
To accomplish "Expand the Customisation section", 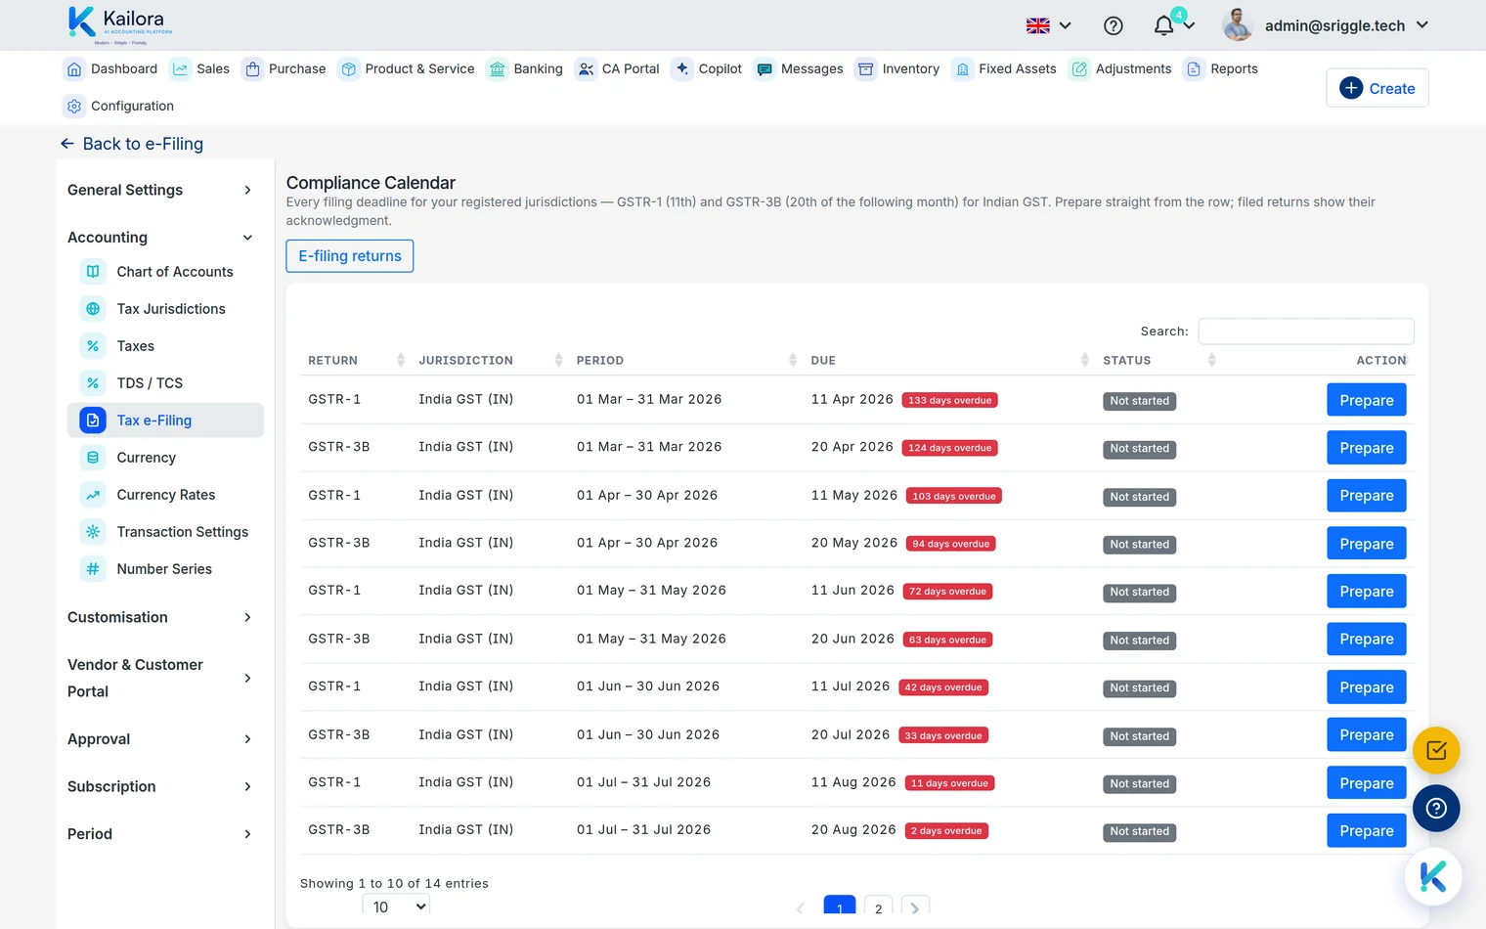I will (x=160, y=617).
